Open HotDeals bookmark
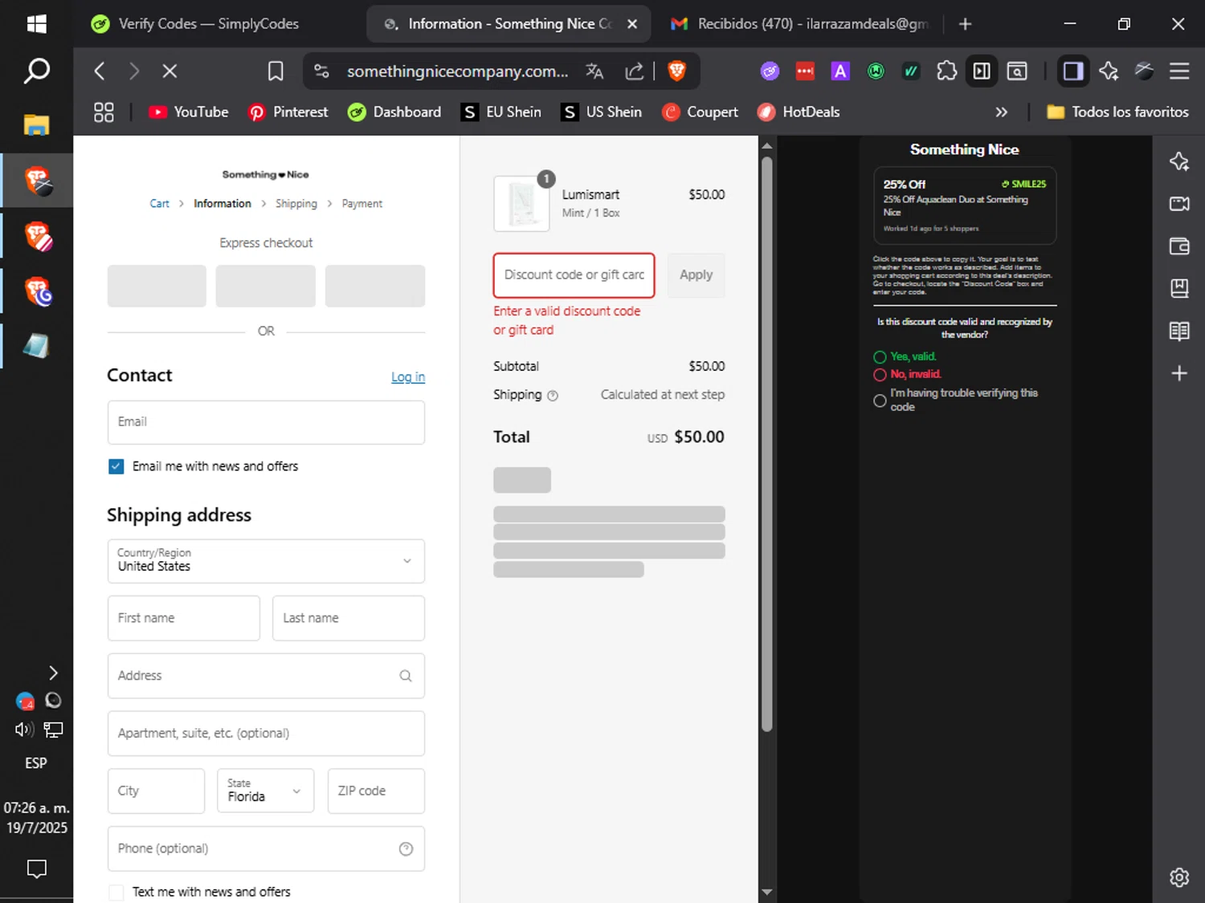This screenshot has width=1205, height=903. [799, 112]
